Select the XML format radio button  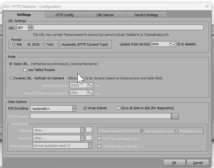14,44
